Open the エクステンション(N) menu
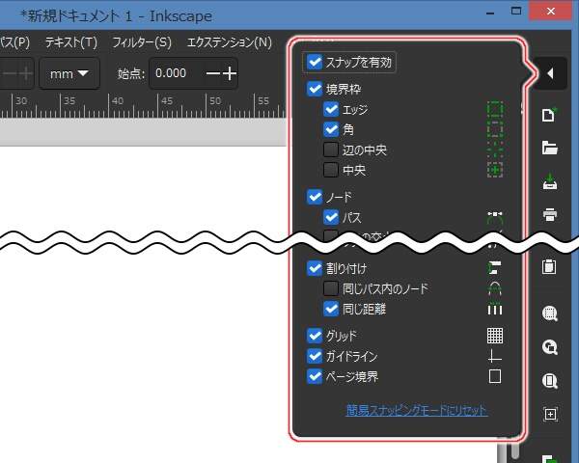Screen dimensions: 579x463 [230, 42]
